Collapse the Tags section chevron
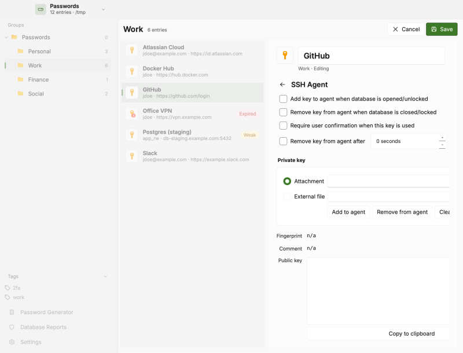The height and width of the screenshot is (353, 463). [105, 277]
